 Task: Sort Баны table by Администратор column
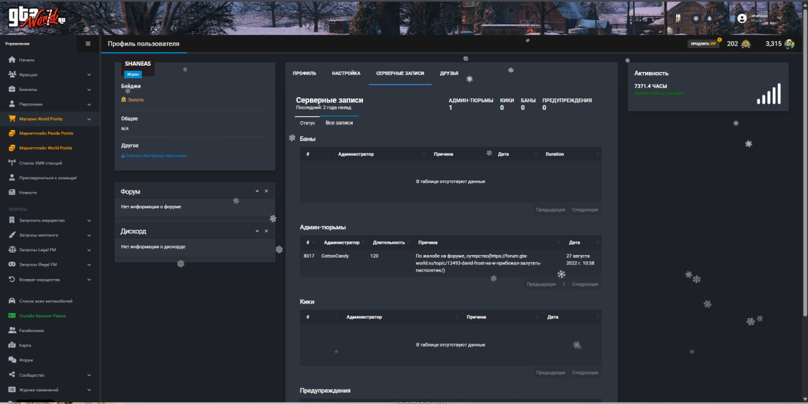(381, 154)
